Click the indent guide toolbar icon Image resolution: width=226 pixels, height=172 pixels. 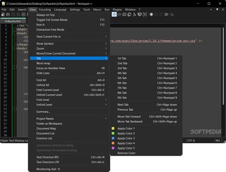(x=114, y=14)
